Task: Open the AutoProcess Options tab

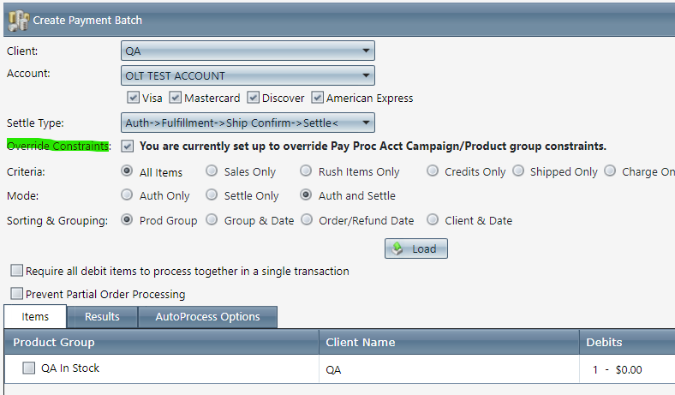Action: [207, 317]
